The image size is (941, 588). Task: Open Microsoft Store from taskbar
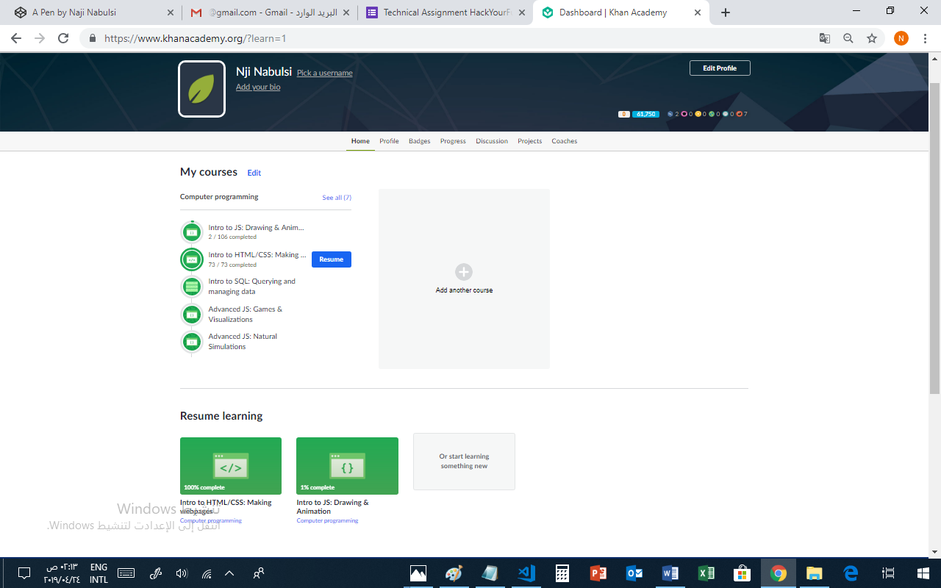pos(743,573)
